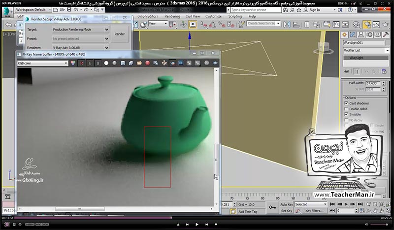This screenshot has width=394, height=230.
Task: Toggle green channel in V-Ray frame buffer
Action: (x=90, y=63)
